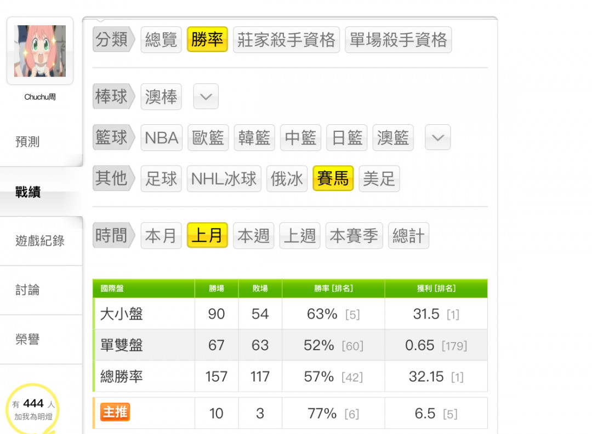Click the 時間 row label
The height and width of the screenshot is (434, 592).
click(x=113, y=235)
